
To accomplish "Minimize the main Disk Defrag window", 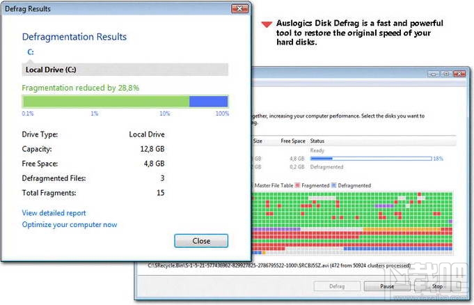I will 433,74.
